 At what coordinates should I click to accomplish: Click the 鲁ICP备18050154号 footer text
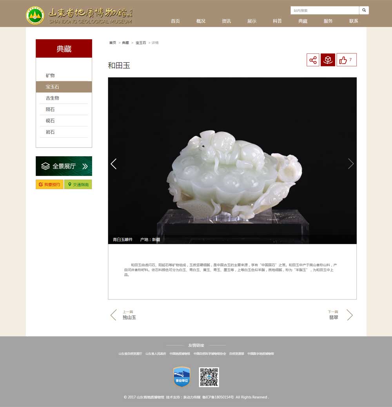pos(218,397)
